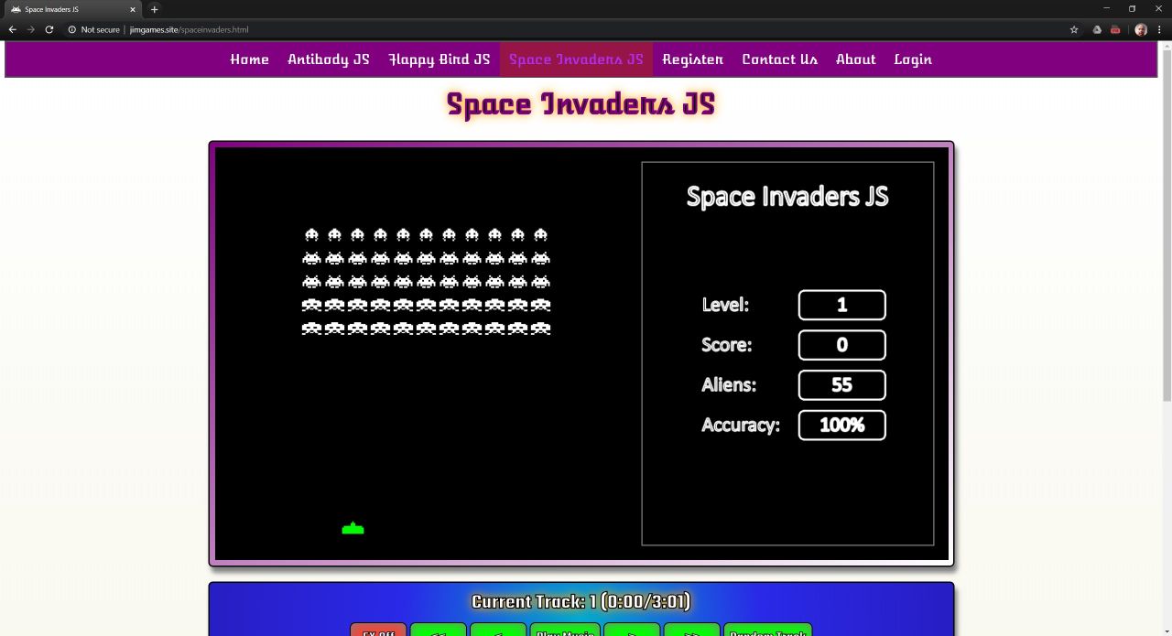The height and width of the screenshot is (636, 1172).
Task: Open the Not secure site info icon
Action: click(72, 29)
